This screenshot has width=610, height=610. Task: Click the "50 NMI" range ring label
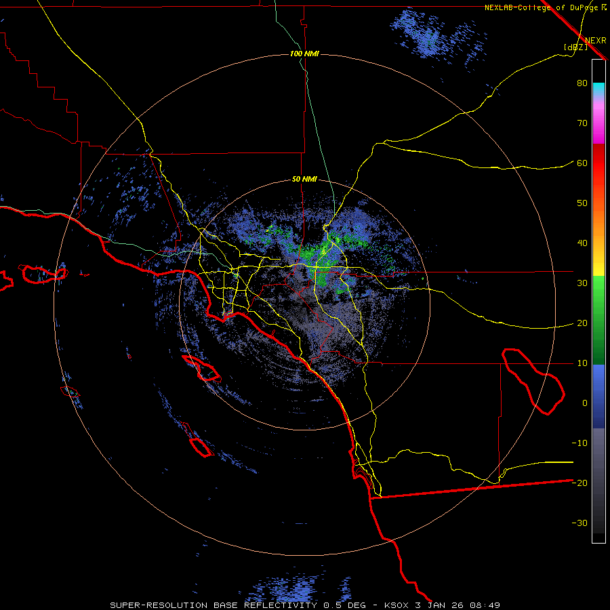(304, 180)
